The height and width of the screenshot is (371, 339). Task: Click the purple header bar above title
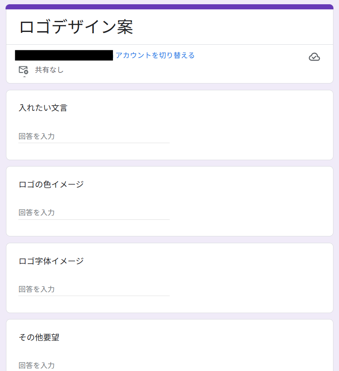click(169, 7)
